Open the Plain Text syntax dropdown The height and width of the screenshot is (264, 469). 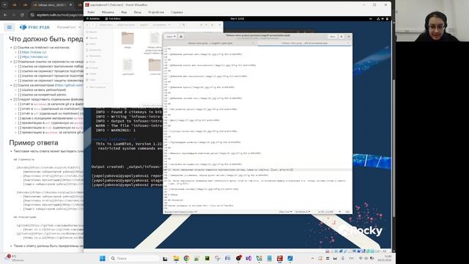click(285, 212)
